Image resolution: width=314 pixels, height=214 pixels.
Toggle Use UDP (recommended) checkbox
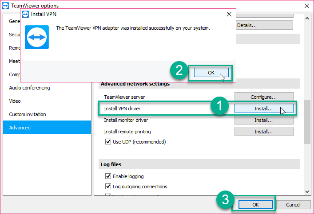pyautogui.click(x=108, y=142)
